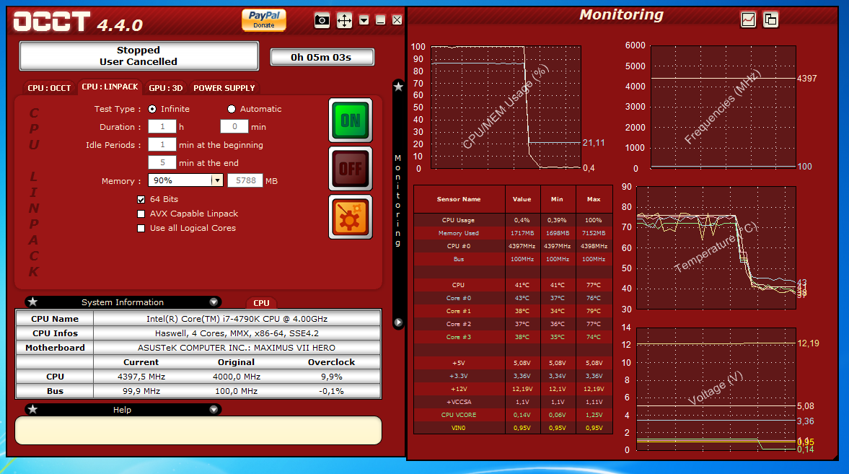Click the graph view icon in Monitoring
The image size is (849, 474).
point(748,19)
